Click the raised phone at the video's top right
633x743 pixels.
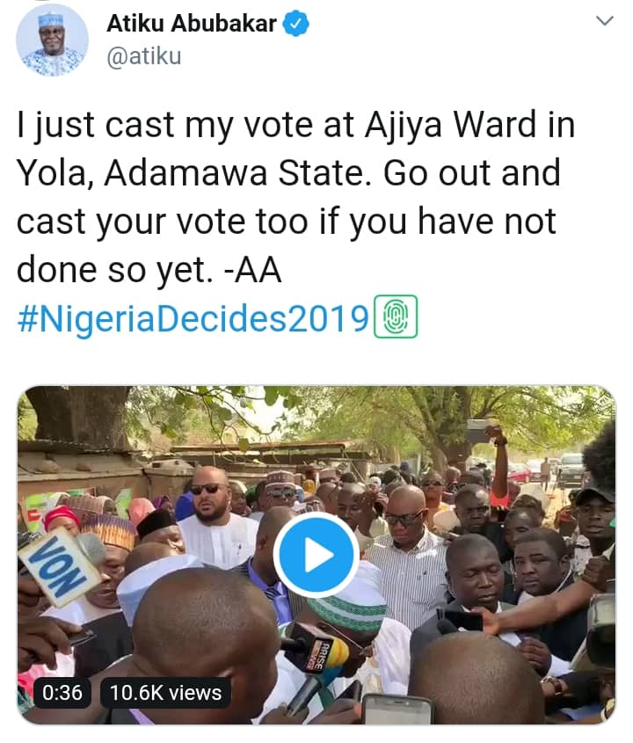click(x=477, y=431)
